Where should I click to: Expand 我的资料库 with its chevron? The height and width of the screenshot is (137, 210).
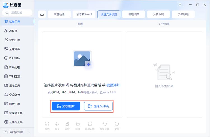click(29, 132)
